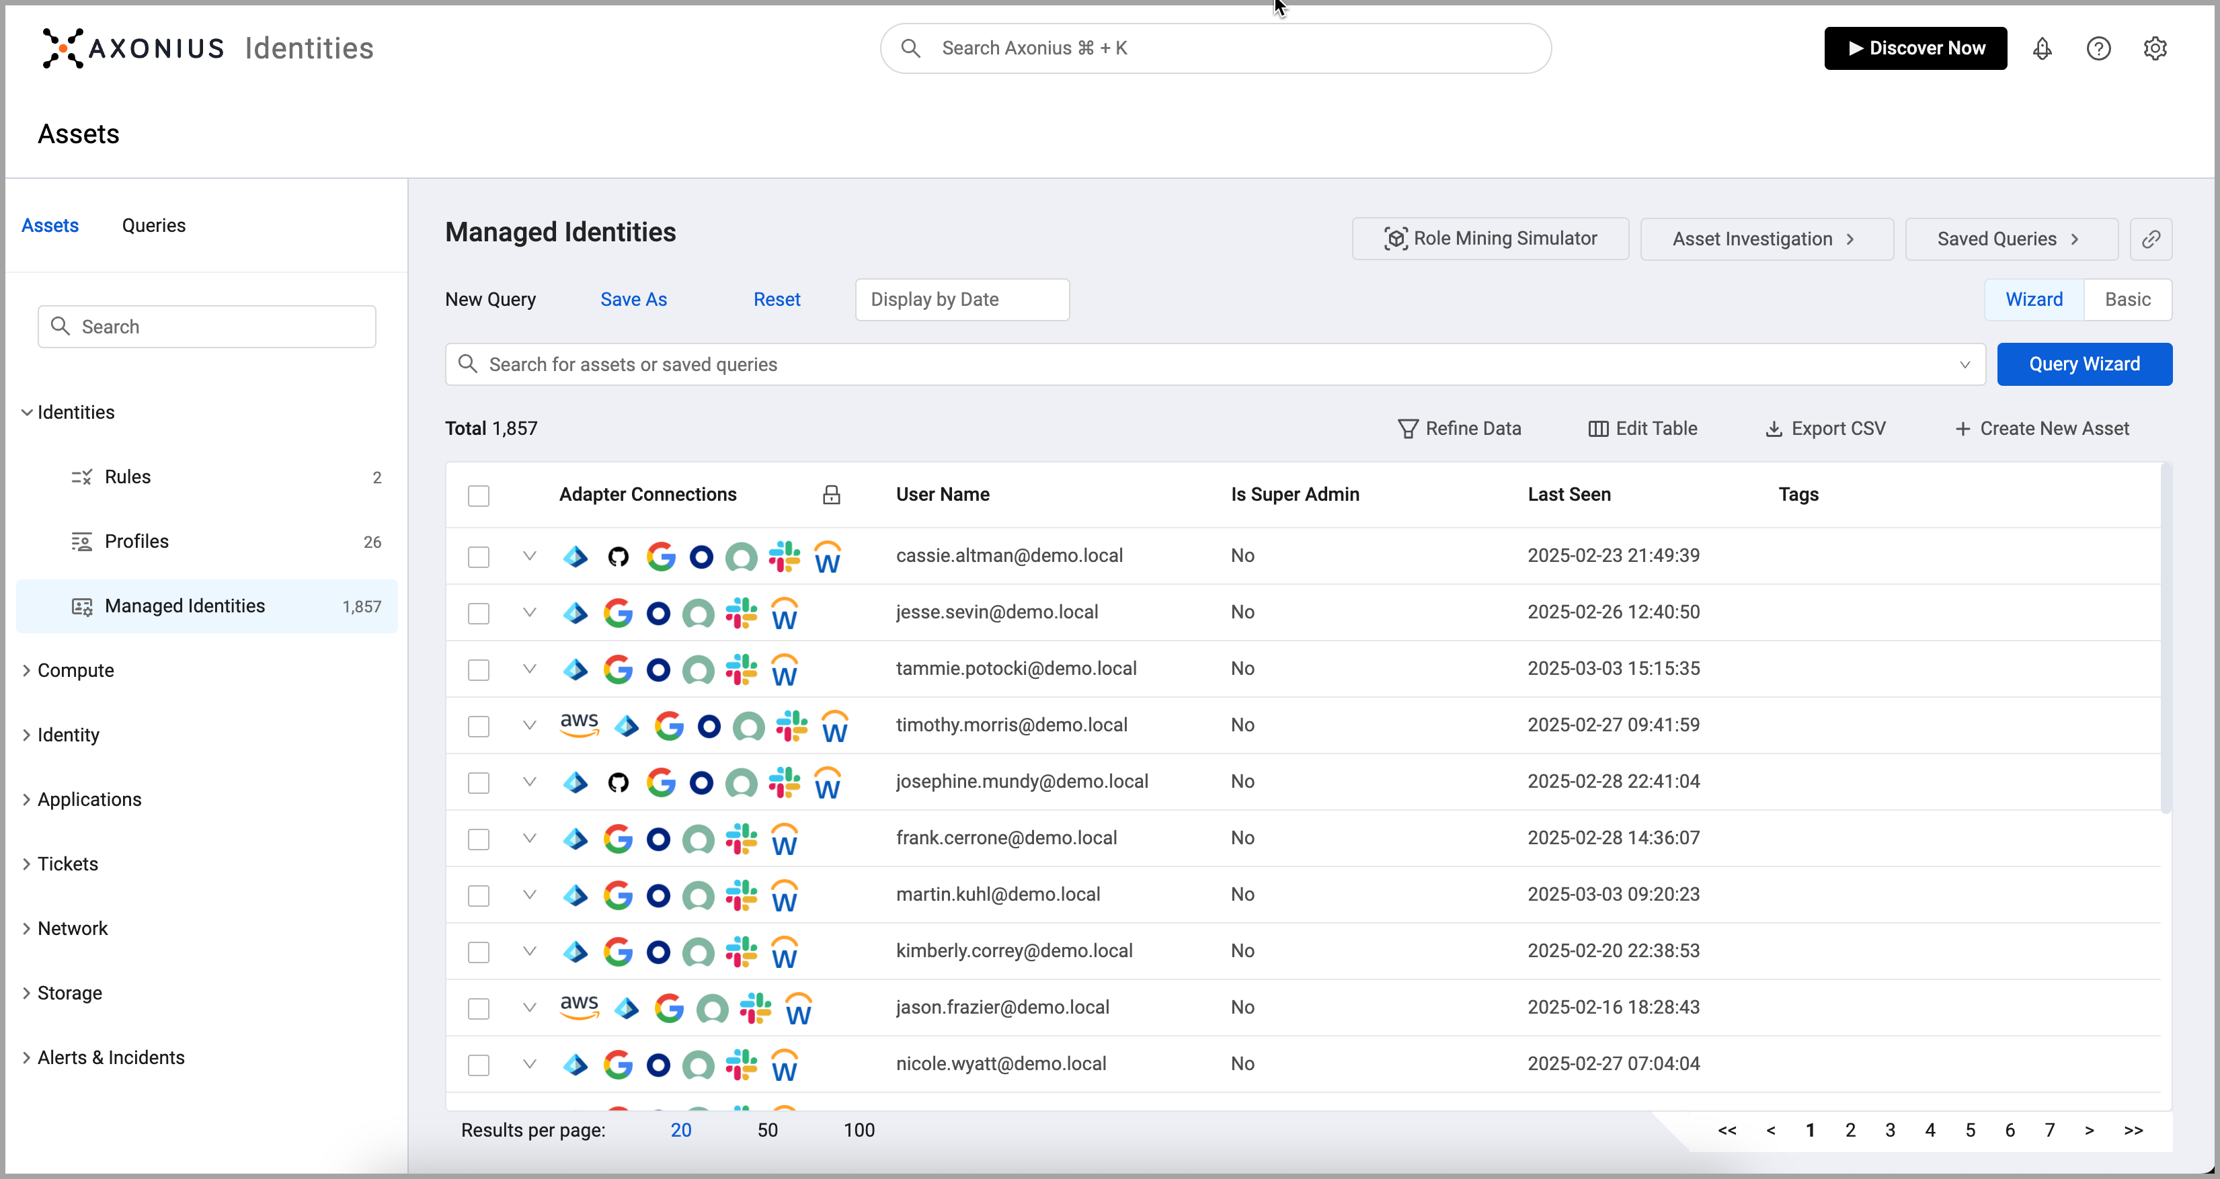Click AWS adapter icon for timothy.morris
The image size is (2220, 1179).
pos(578,725)
